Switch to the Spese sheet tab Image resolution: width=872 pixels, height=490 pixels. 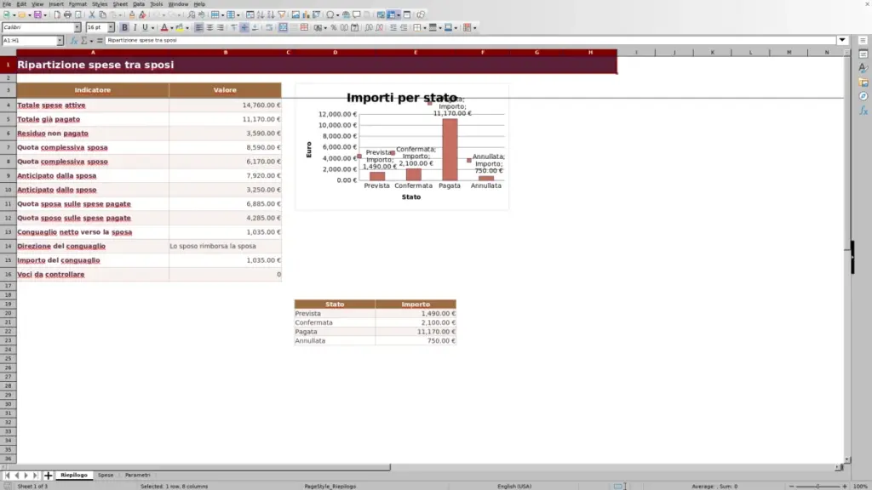pos(106,475)
